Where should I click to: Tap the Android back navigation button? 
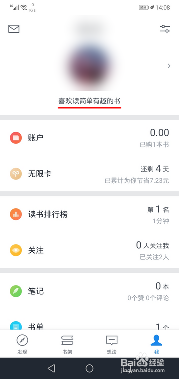[51, 368]
